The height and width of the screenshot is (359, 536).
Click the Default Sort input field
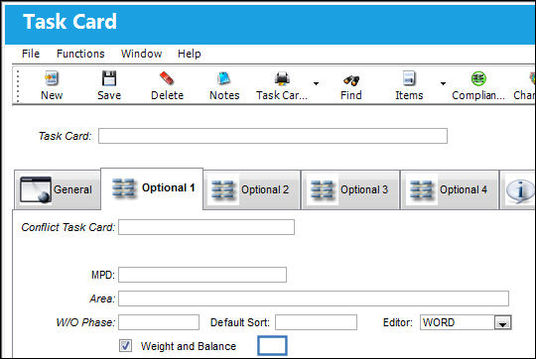click(316, 322)
